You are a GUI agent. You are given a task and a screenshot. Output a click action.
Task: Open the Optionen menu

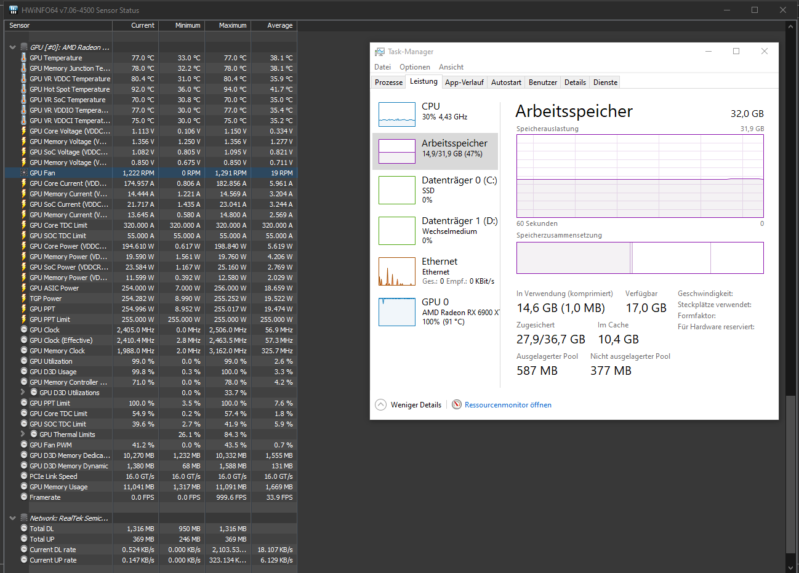[415, 67]
